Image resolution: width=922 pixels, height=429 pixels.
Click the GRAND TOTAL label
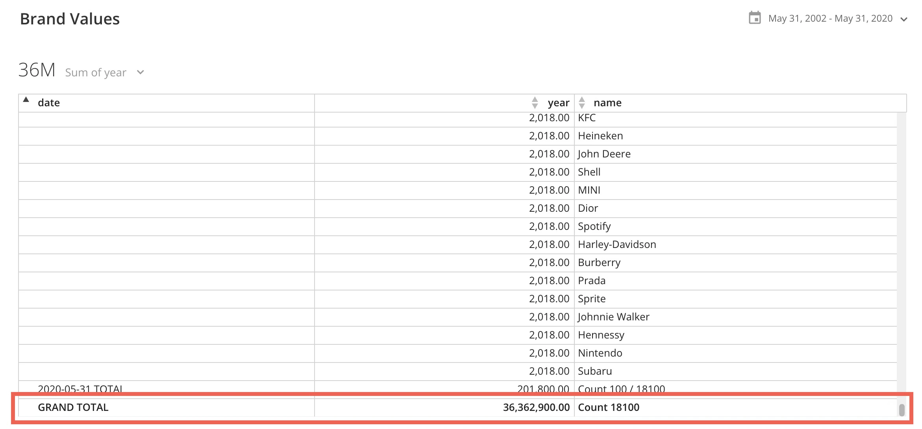[x=73, y=407]
